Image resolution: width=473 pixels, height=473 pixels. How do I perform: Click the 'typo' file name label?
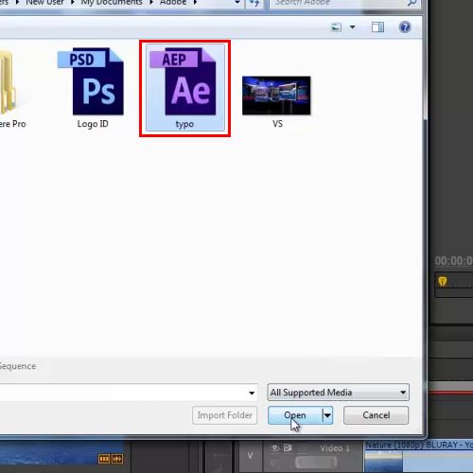184,124
